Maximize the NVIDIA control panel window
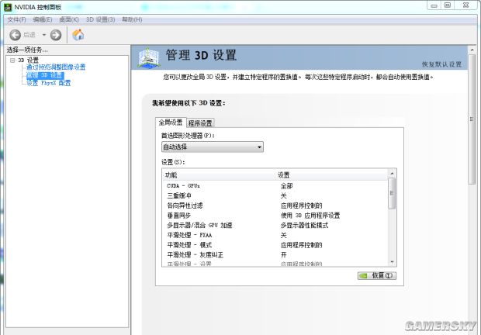 [x=448, y=5]
